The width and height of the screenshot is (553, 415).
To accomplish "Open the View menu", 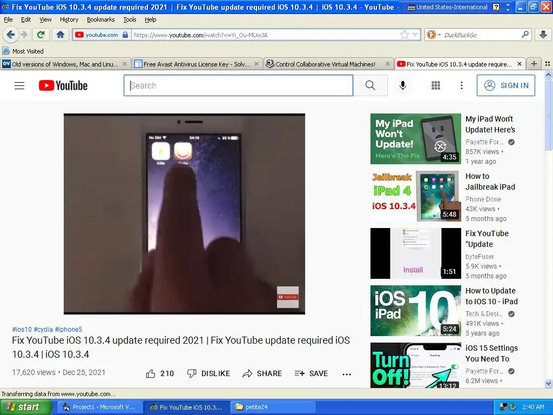I will point(45,19).
